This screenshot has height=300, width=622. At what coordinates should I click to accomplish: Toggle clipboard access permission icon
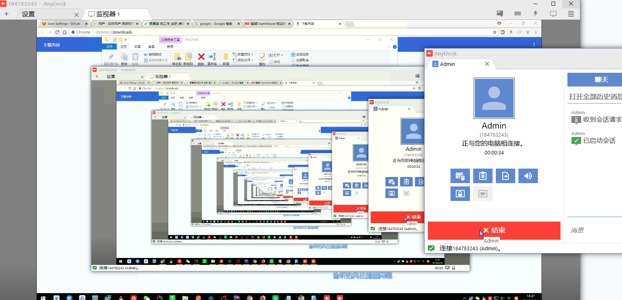coord(483,176)
